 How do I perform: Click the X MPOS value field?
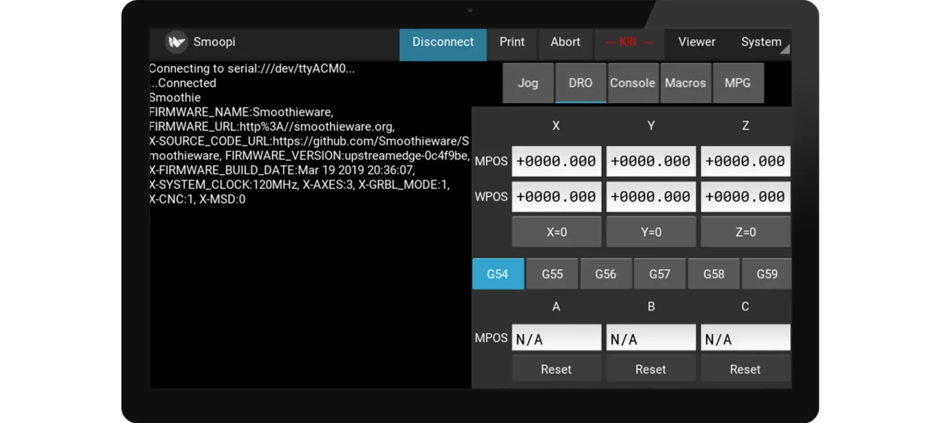click(x=556, y=161)
